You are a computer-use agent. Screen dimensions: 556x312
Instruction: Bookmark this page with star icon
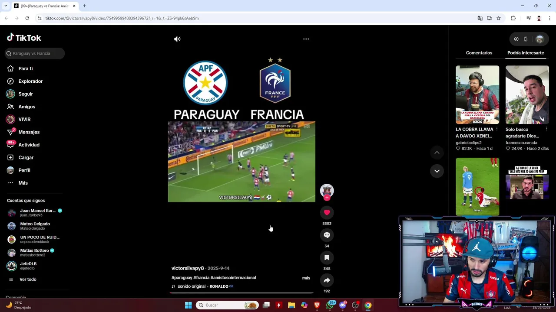coord(499,18)
